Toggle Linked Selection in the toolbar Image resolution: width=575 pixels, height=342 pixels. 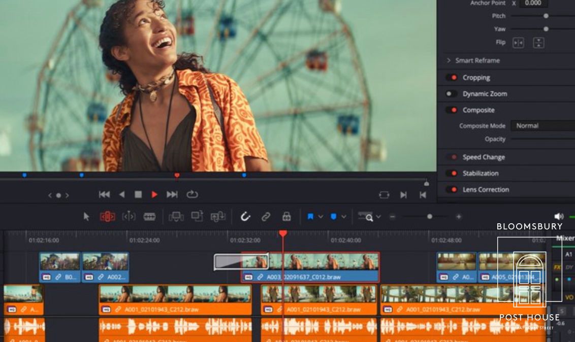(266, 216)
